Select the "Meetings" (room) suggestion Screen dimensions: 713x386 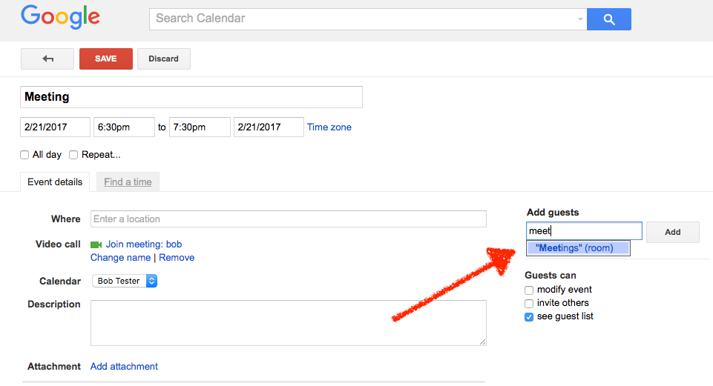point(578,248)
